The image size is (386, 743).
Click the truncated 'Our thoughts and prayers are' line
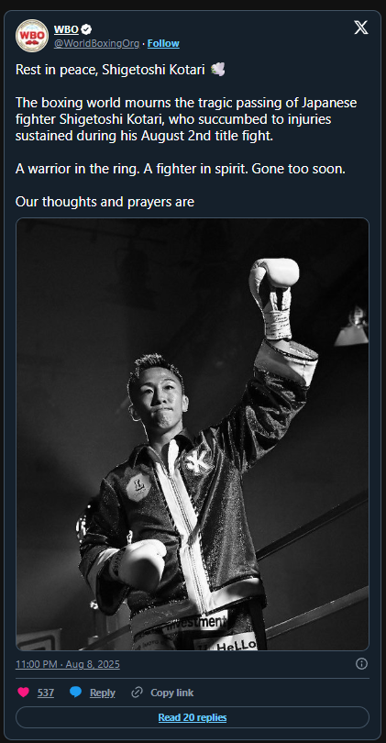tap(105, 202)
